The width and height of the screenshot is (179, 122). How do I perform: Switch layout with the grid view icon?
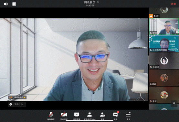(x=14, y=4)
